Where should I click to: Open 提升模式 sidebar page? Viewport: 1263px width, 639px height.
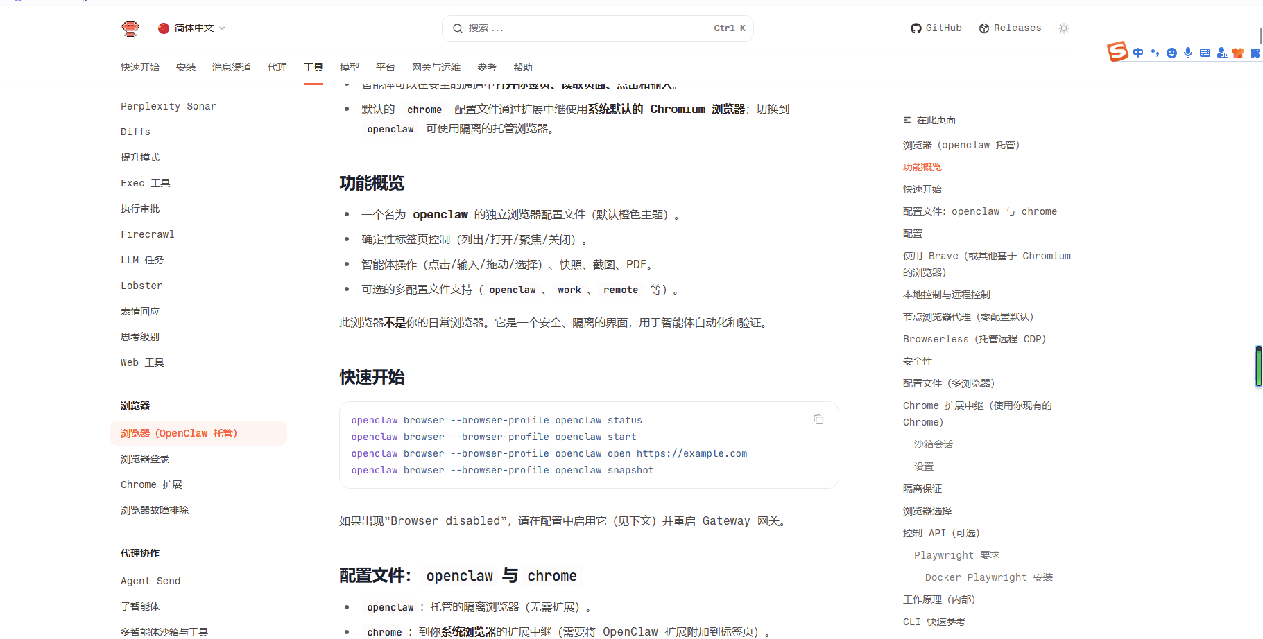coord(140,157)
